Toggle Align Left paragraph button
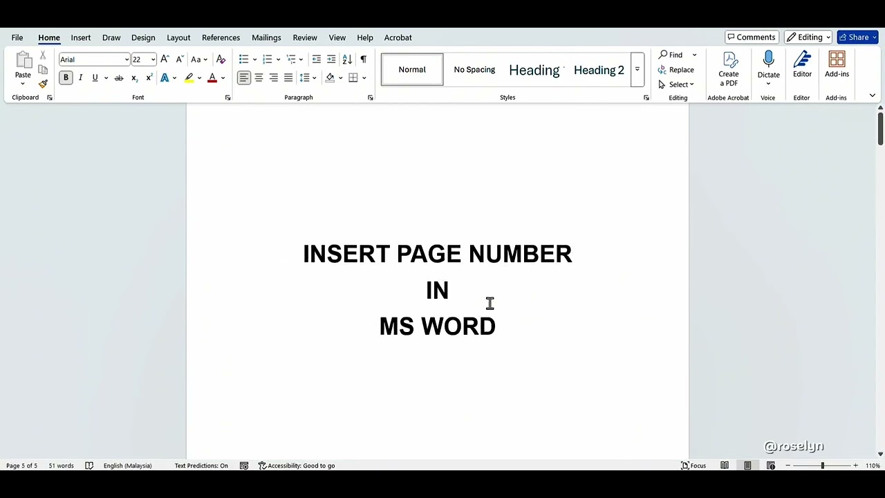 click(x=243, y=78)
